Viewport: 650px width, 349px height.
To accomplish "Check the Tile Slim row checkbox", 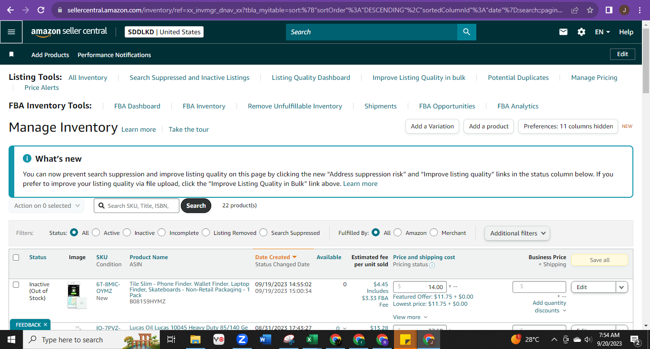I will [16, 284].
